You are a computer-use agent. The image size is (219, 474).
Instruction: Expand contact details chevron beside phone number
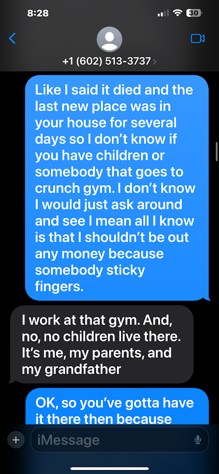click(155, 62)
